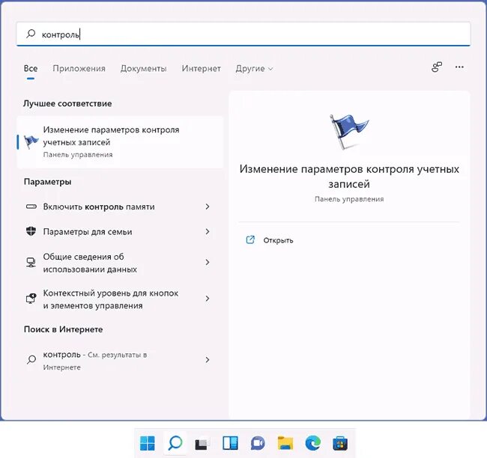Click the search box containing контроль
This screenshot has height=458, width=487.
coord(243,34)
